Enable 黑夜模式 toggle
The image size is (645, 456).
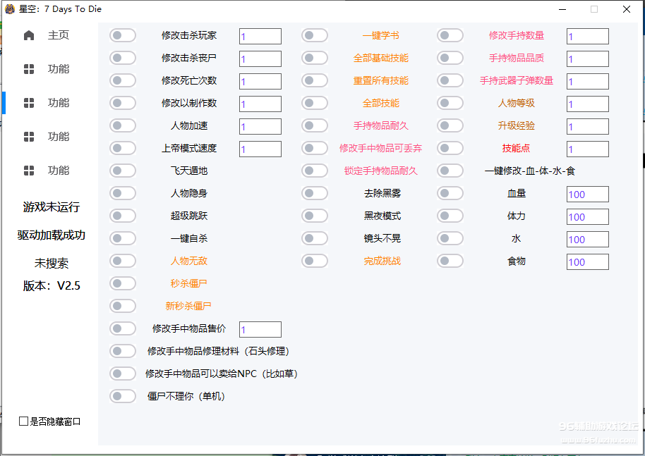pyautogui.click(x=315, y=216)
